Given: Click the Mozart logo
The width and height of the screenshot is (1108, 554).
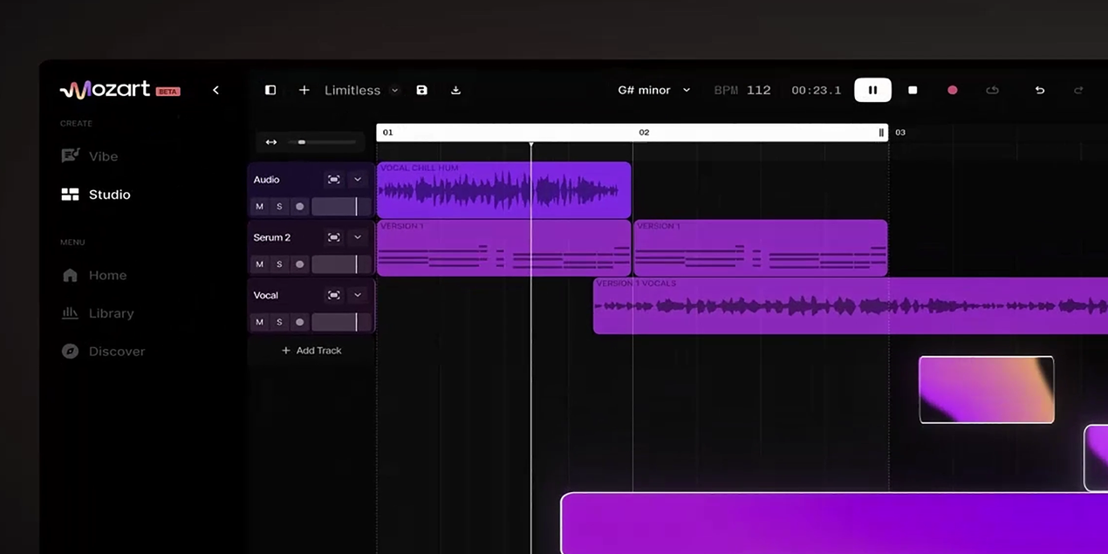Looking at the screenshot, I should click(105, 89).
